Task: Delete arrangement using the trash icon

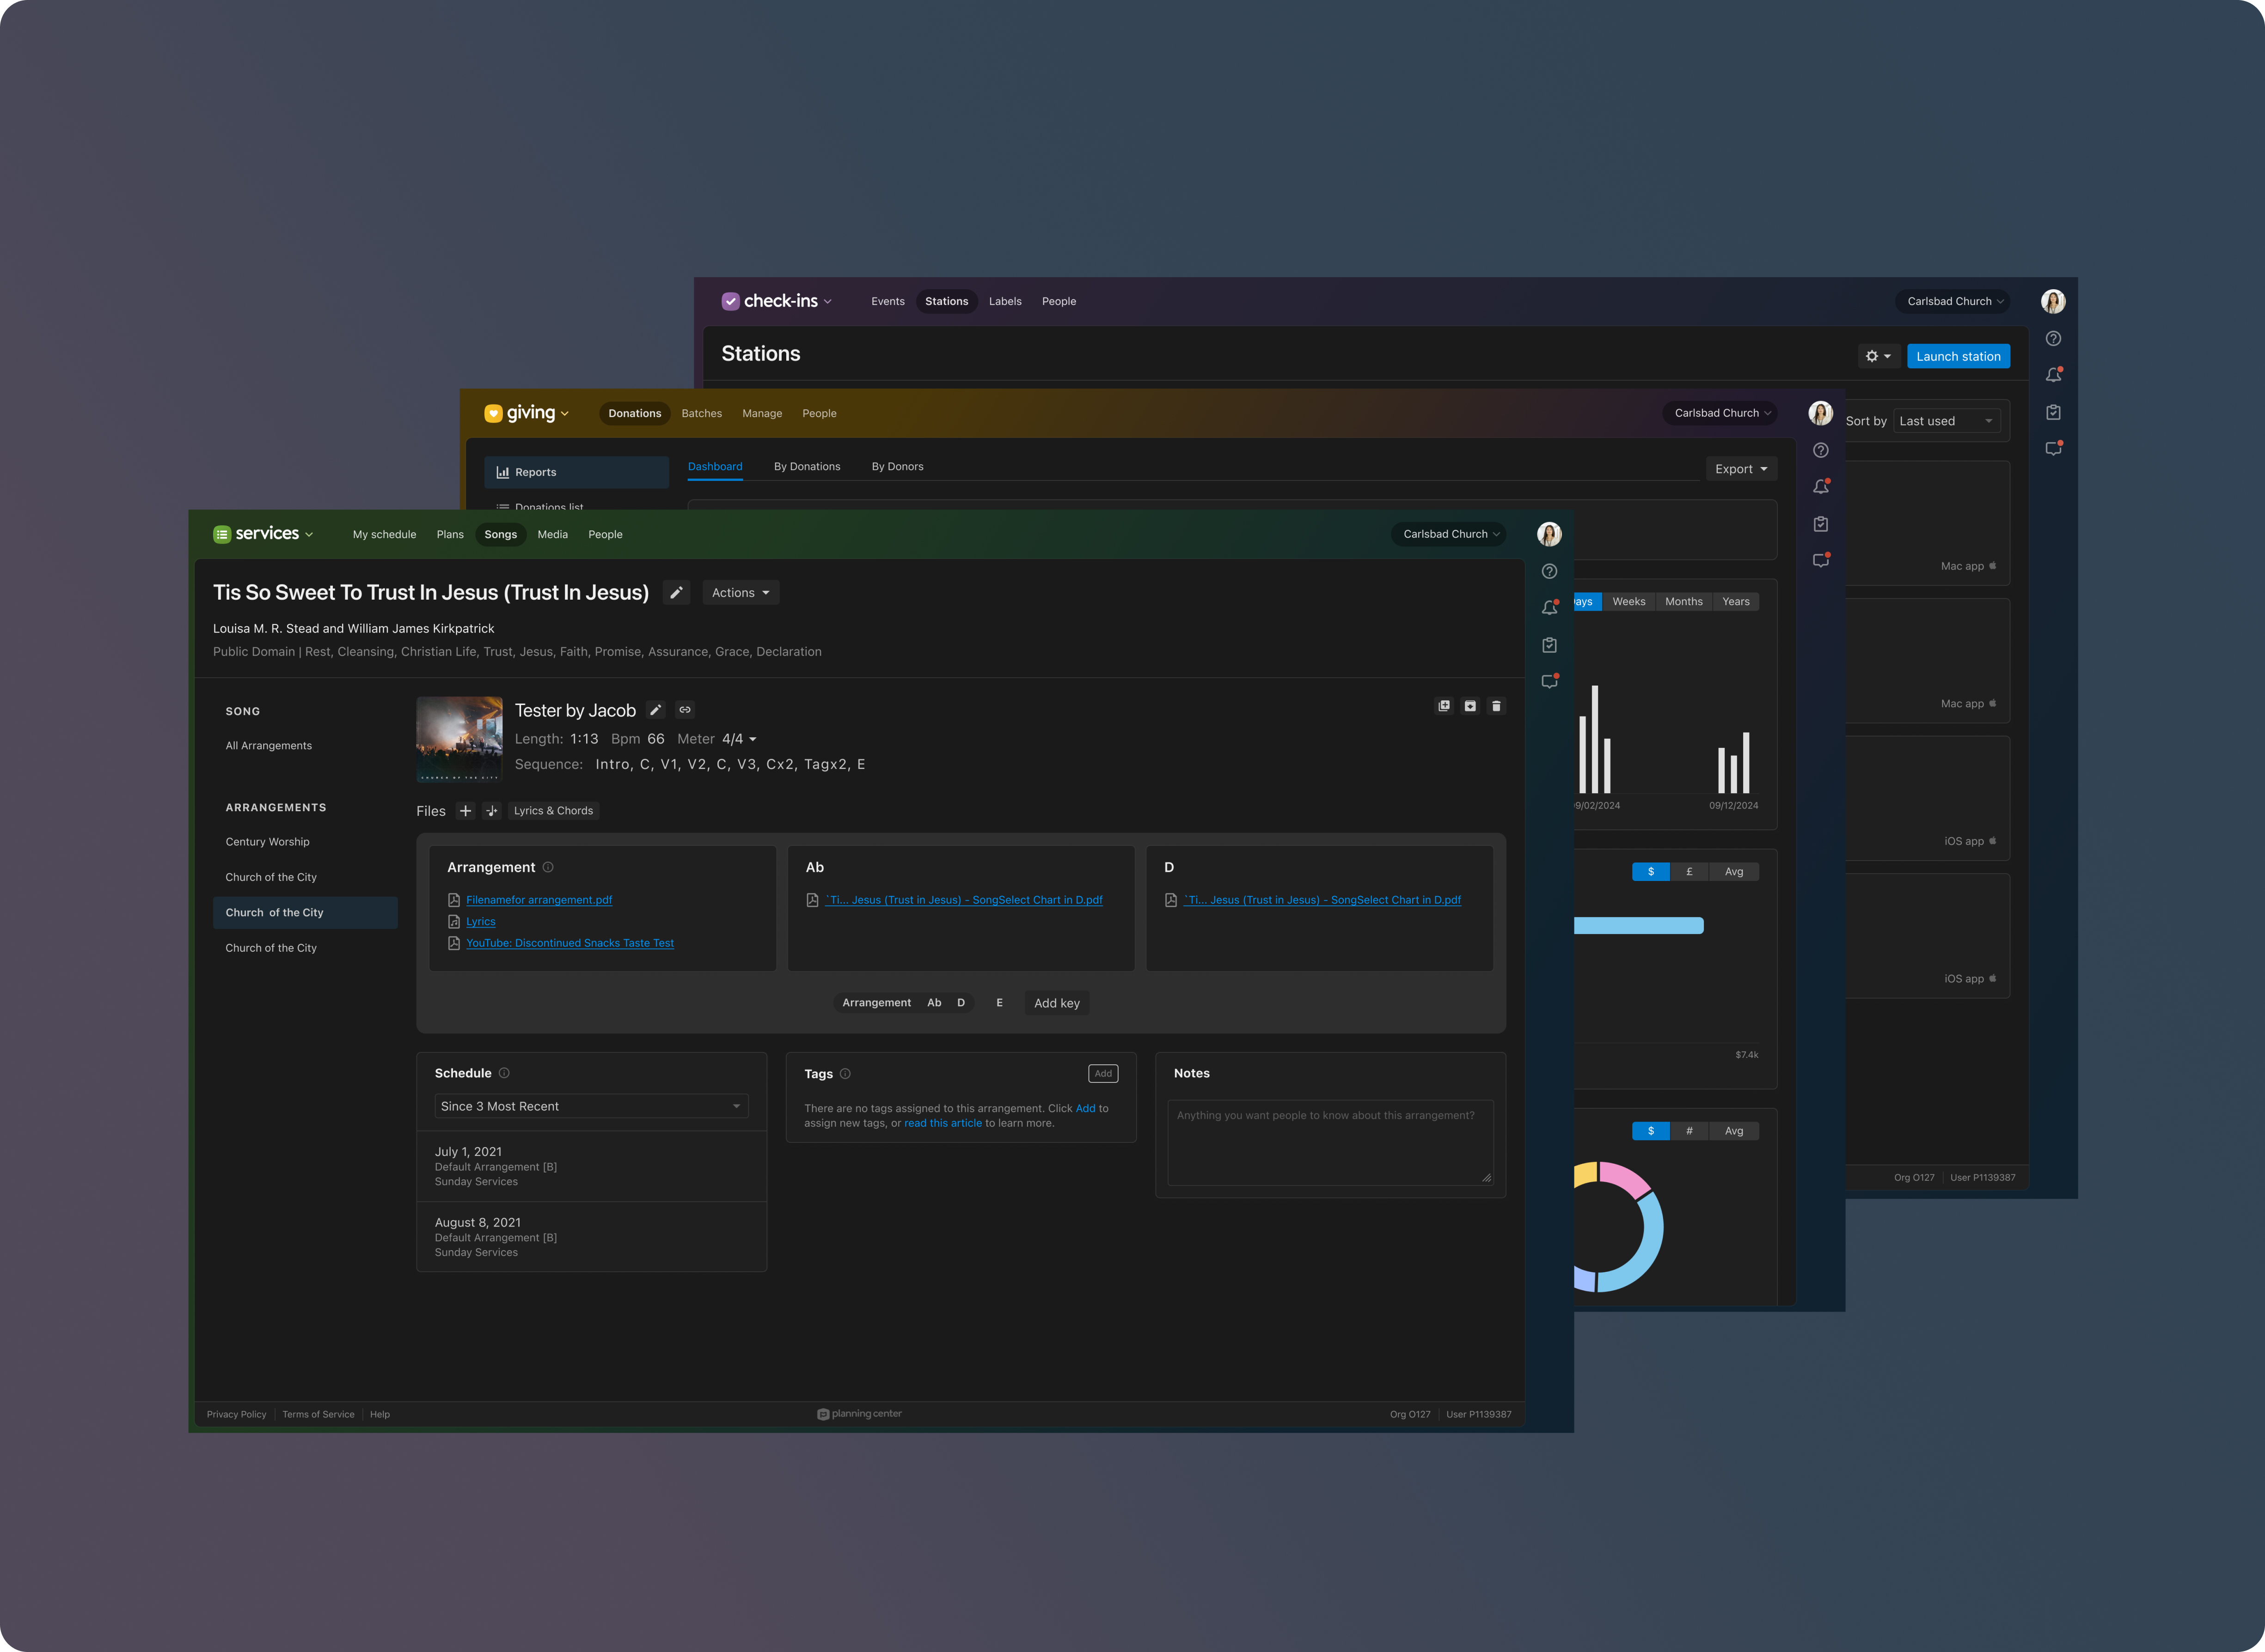Action: pyautogui.click(x=1496, y=706)
